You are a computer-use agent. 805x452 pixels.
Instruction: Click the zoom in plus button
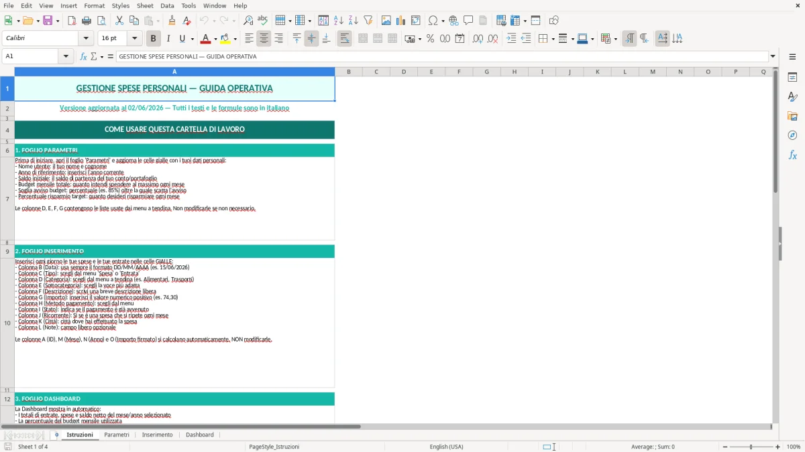coord(778,447)
